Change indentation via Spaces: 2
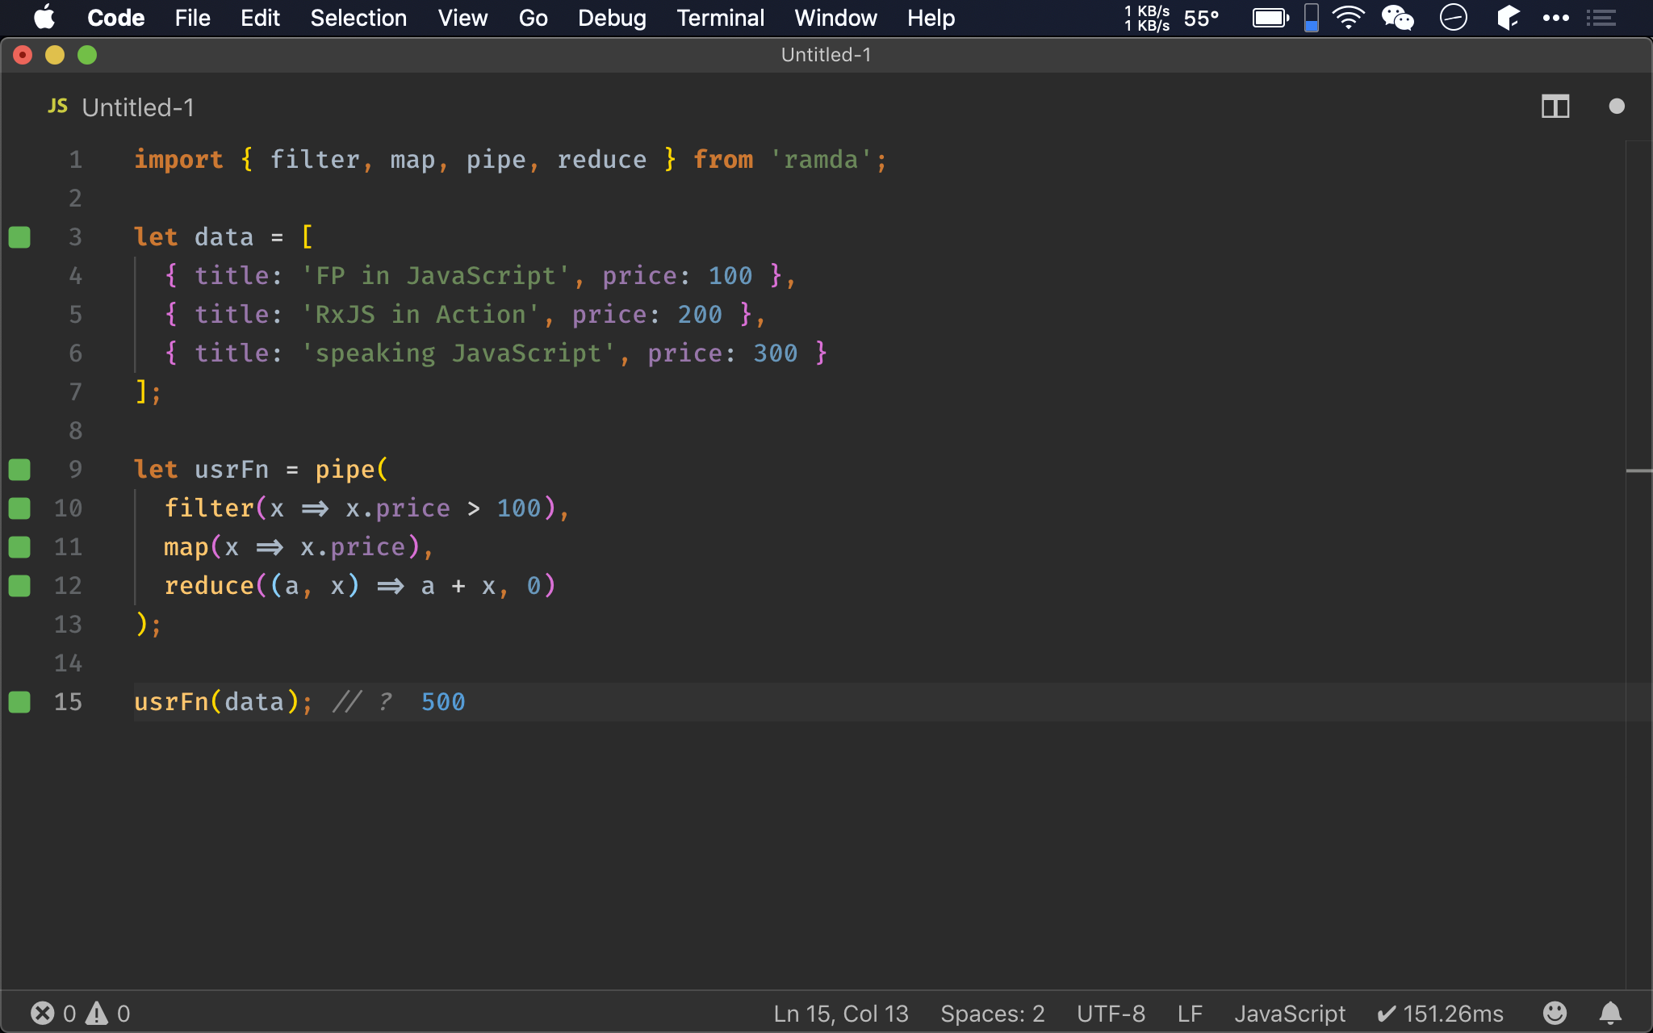1653x1033 pixels. pos(992,1014)
